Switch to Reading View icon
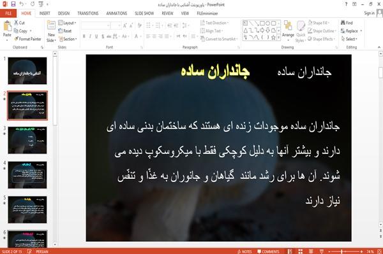The image size is (383, 254). point(311,251)
